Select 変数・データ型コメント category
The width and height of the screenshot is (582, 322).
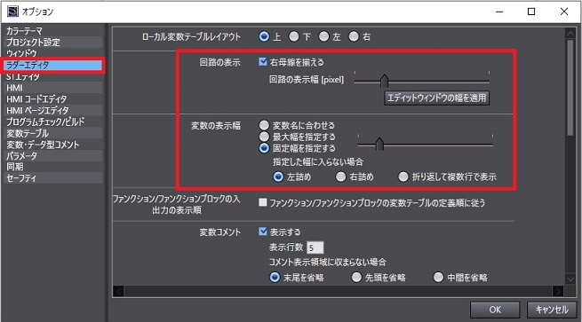(x=53, y=145)
